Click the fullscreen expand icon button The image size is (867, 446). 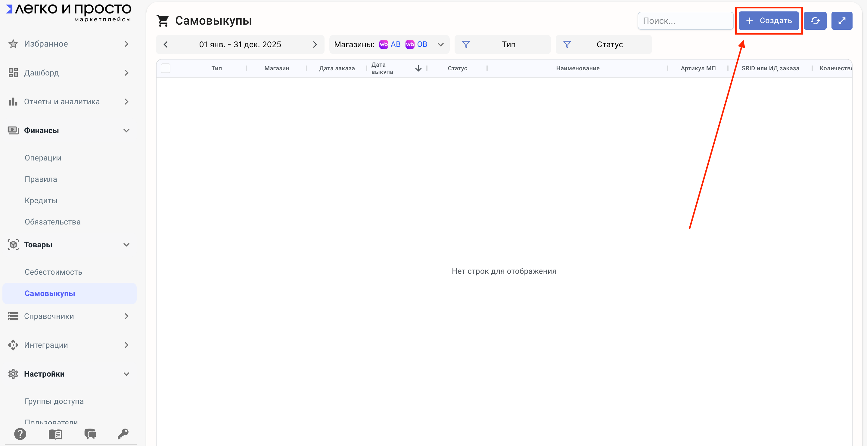(841, 21)
